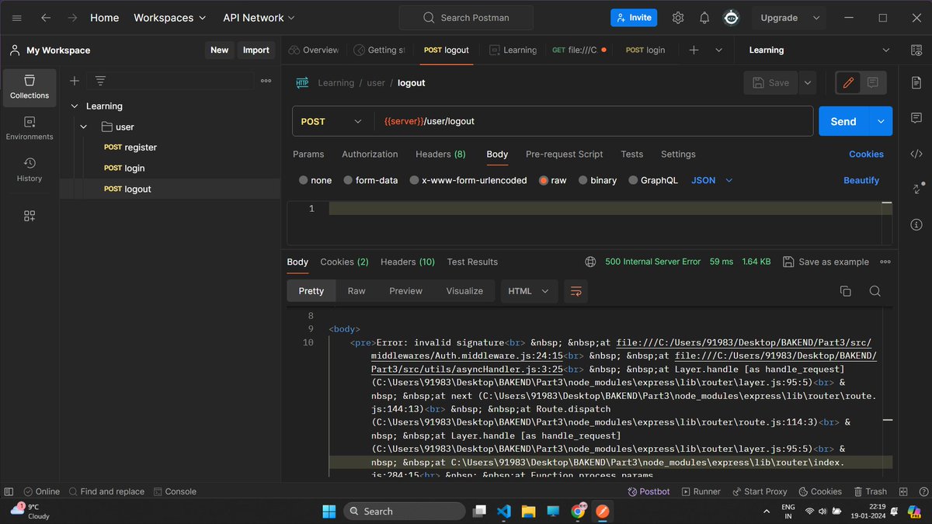Click Save as example
Viewport: 932px width, 524px height.
(x=826, y=262)
